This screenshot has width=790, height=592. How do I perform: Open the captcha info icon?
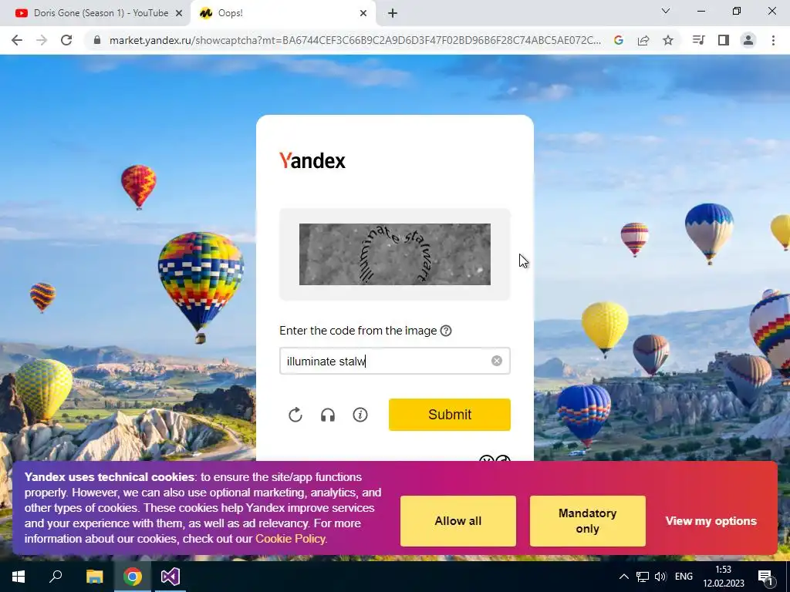(x=360, y=415)
